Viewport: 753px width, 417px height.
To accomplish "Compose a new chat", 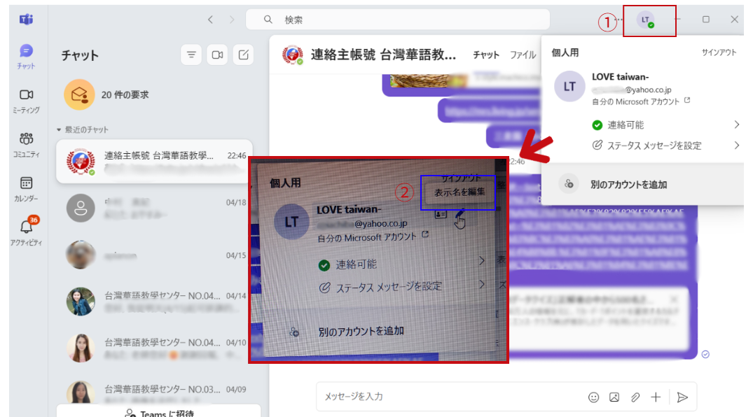I will point(243,55).
